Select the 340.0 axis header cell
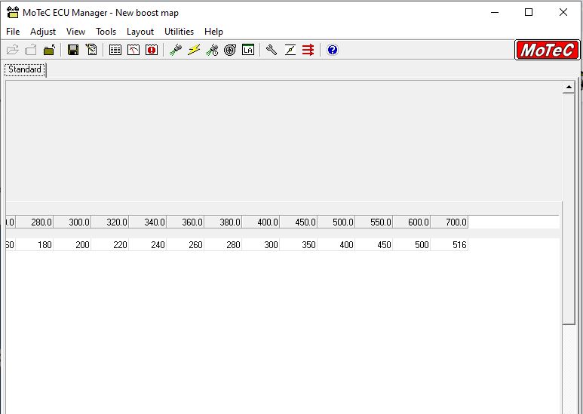 [x=148, y=222]
